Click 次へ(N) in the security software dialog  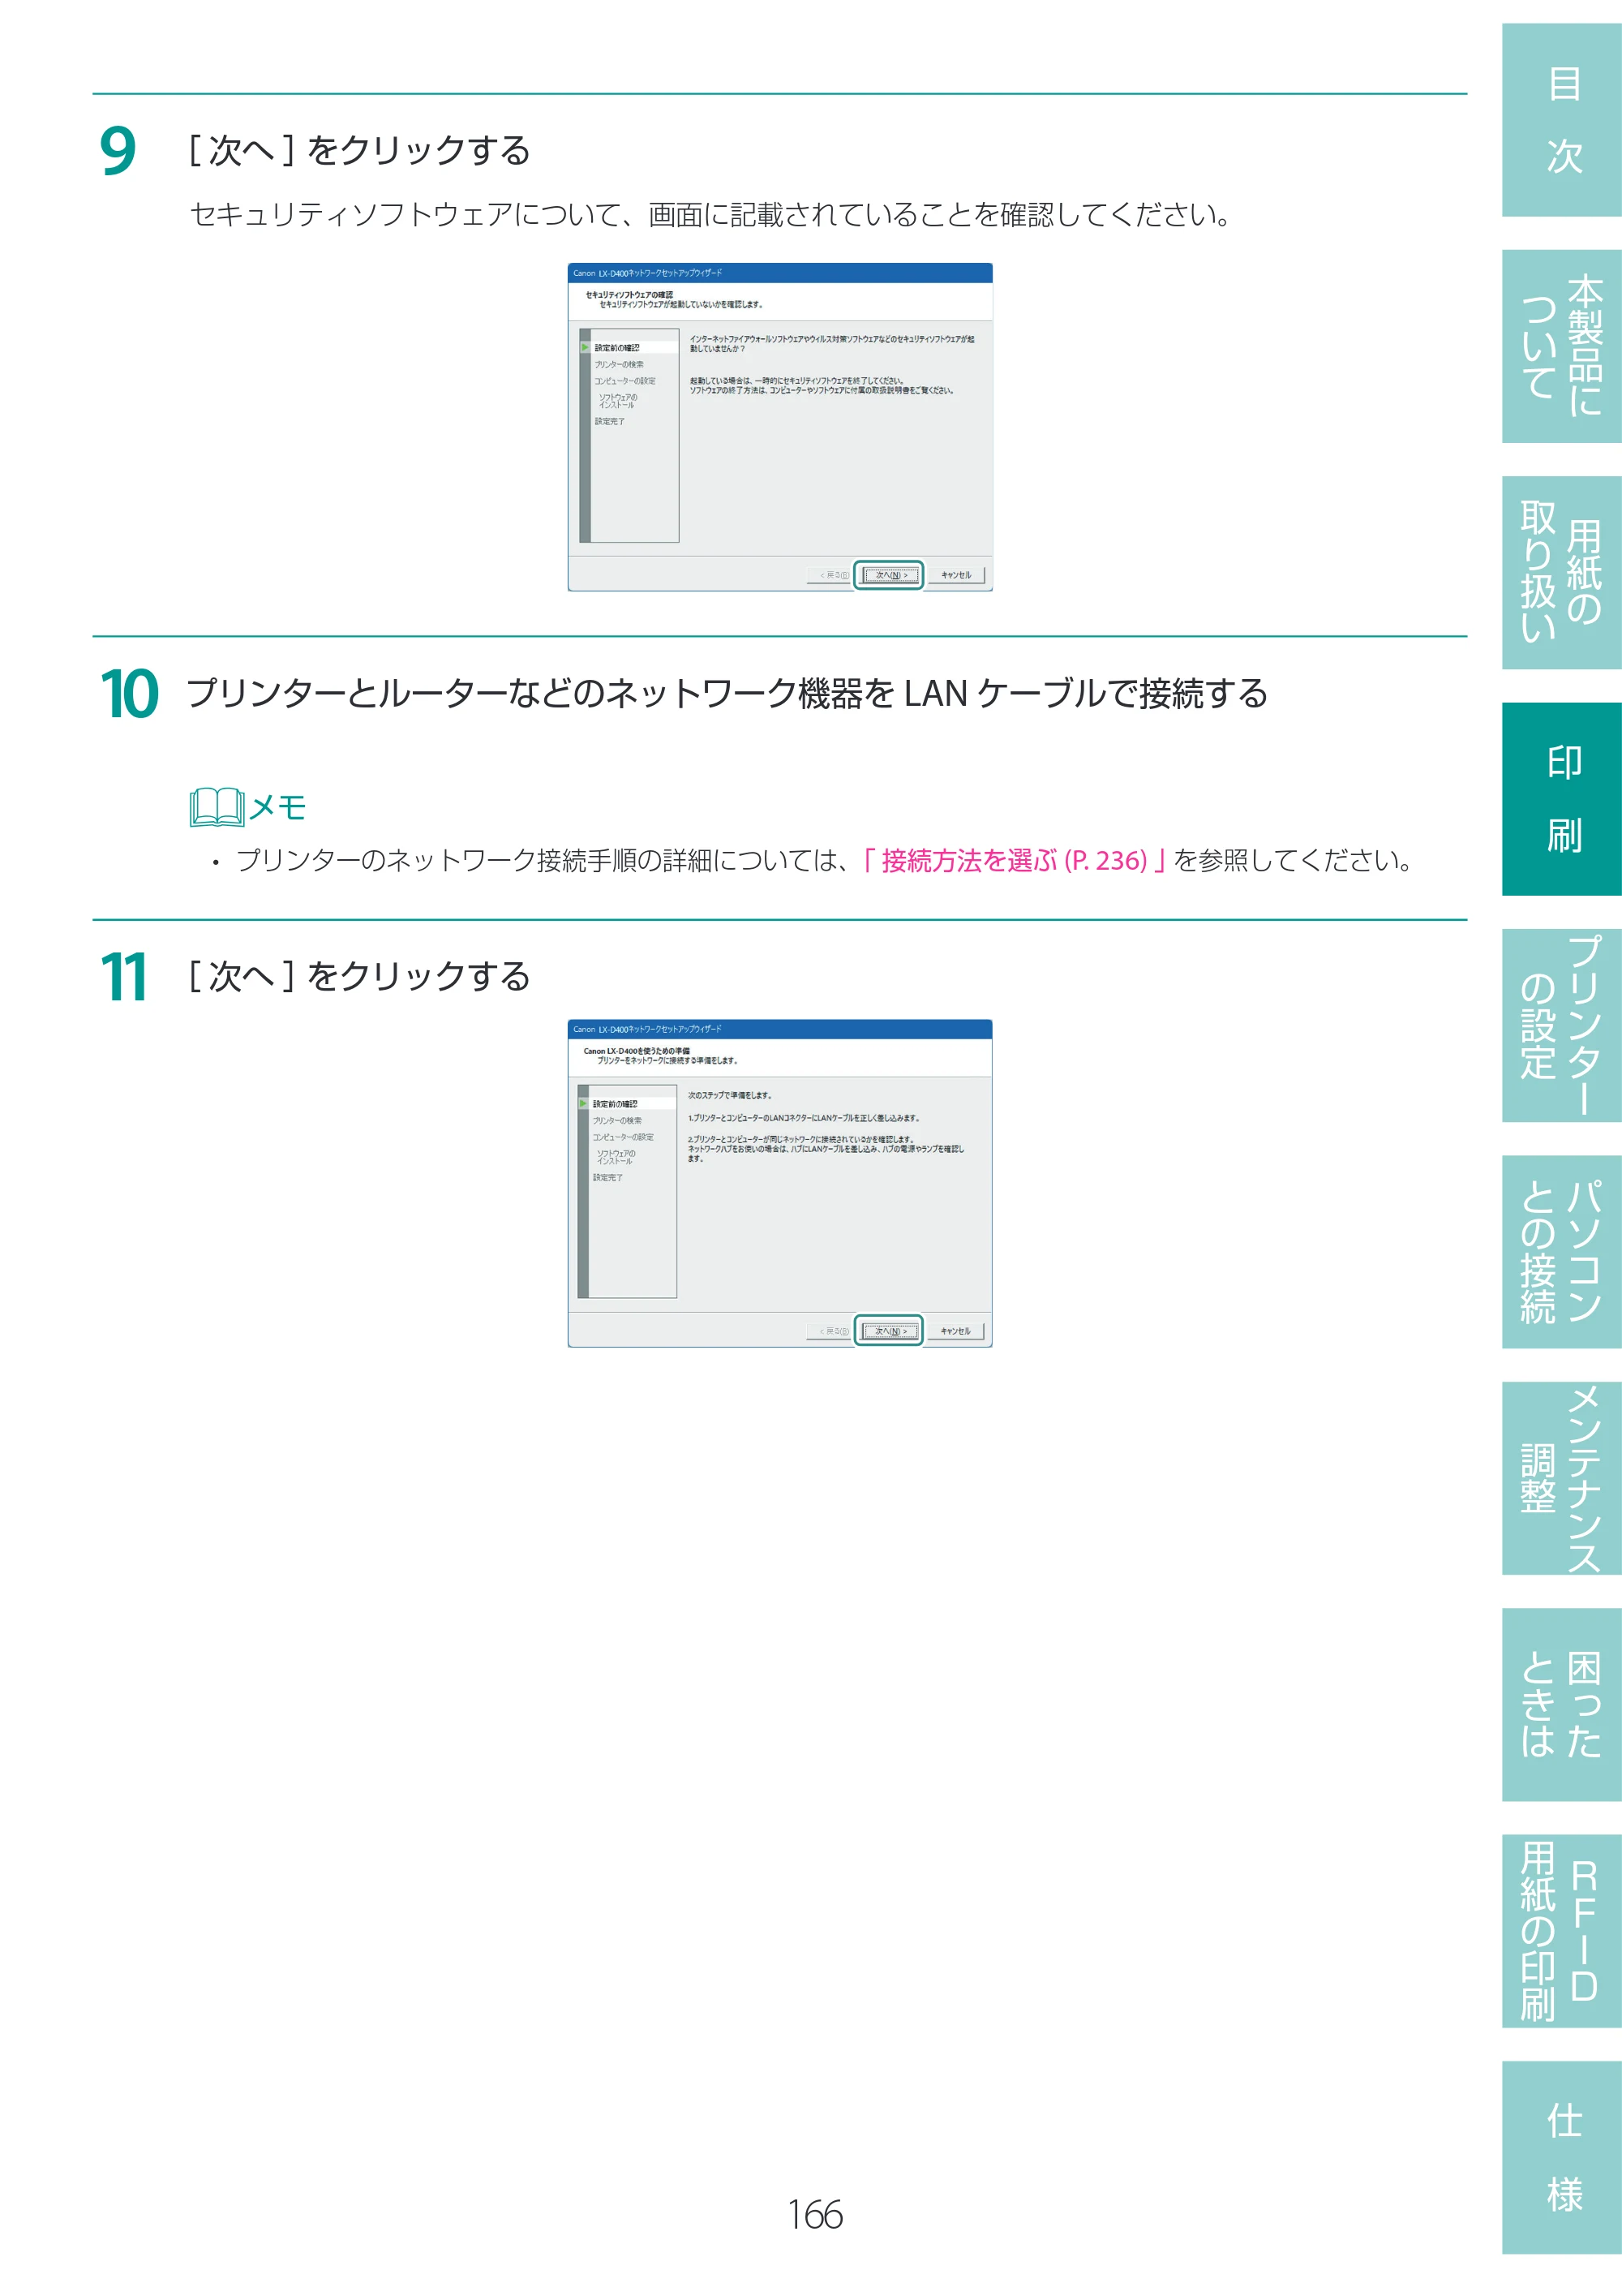click(890, 575)
